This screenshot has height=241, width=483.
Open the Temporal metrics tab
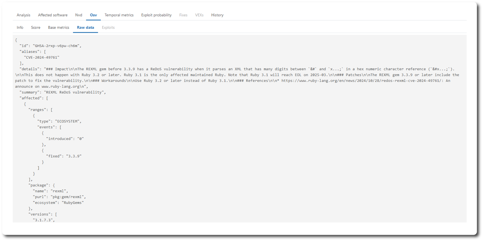(x=119, y=15)
